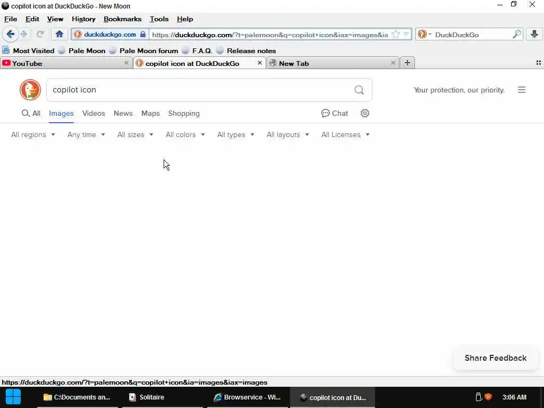Expand the All types filter
544x408 pixels.
click(236, 134)
